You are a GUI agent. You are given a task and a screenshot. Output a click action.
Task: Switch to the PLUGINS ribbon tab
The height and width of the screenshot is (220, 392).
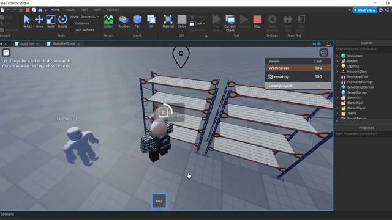coord(113,10)
